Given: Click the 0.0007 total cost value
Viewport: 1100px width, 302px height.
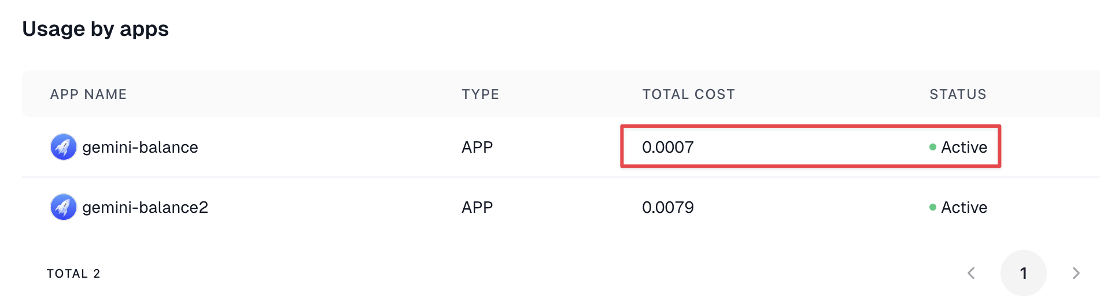Looking at the screenshot, I should [668, 148].
